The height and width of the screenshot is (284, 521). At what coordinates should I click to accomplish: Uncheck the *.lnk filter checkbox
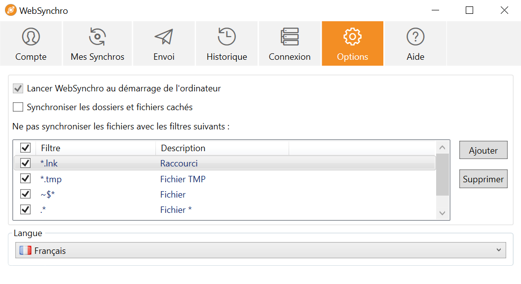pos(25,163)
